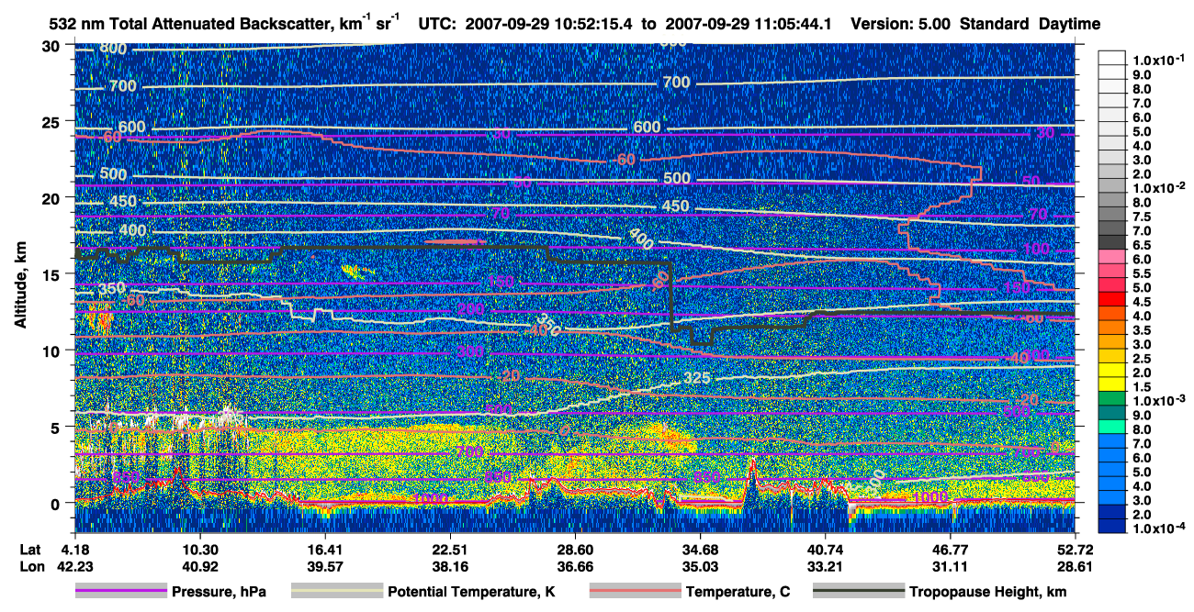Click the white '325' potential temperature contour label
This screenshot has height=612, width=1194.
point(698,379)
